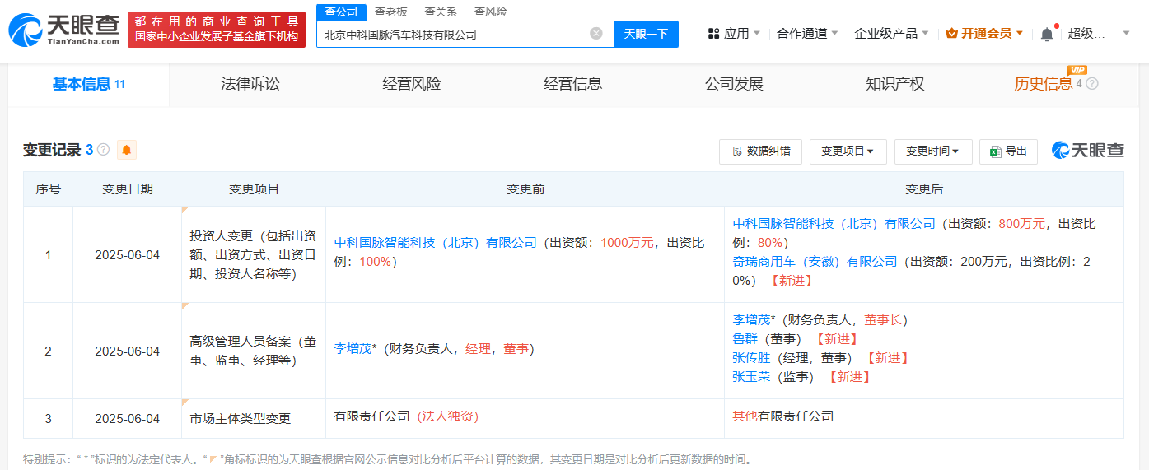Click the notification bell in the top bar
The height and width of the screenshot is (470, 1149).
(1047, 34)
